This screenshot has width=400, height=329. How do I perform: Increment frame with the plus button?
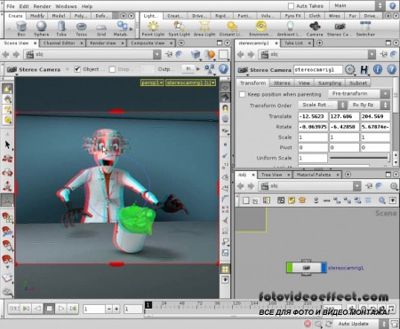coord(116,309)
